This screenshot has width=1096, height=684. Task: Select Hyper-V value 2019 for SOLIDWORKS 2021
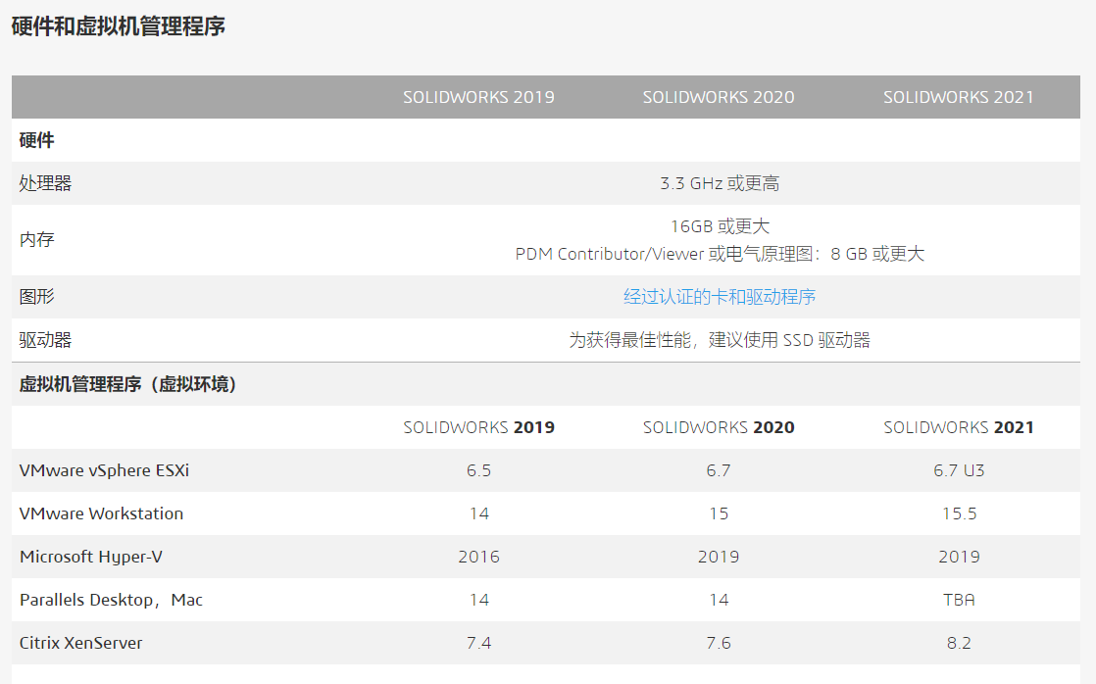[959, 557]
